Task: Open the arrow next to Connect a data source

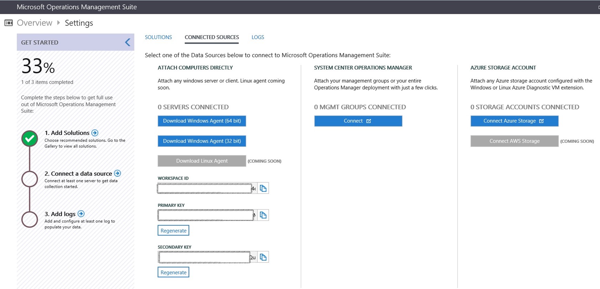Action: (117, 173)
